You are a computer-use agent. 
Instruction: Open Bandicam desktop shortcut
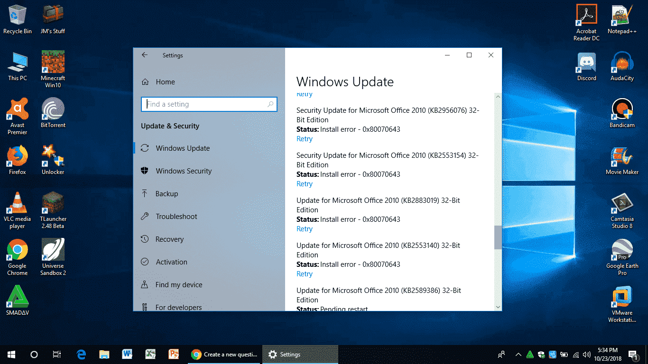click(x=622, y=113)
